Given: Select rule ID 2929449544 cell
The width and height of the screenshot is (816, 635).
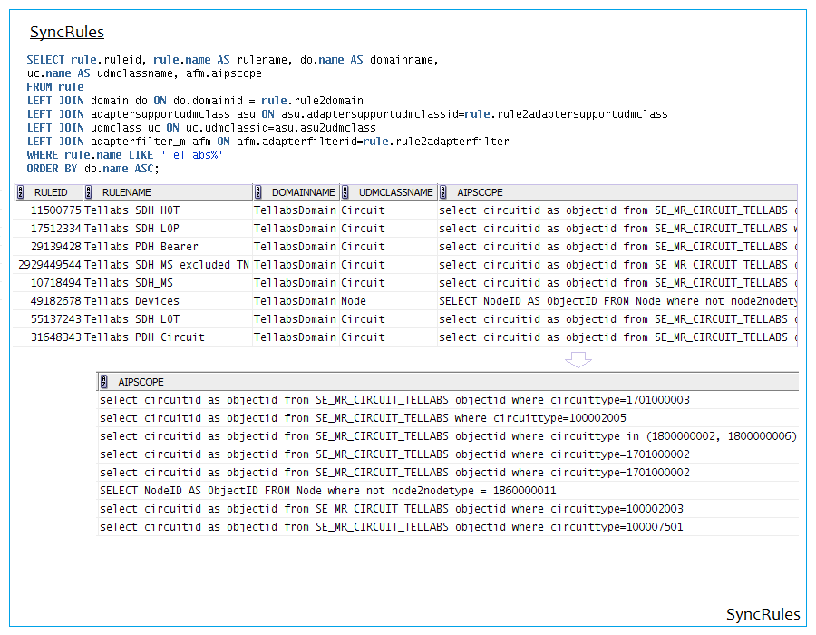Looking at the screenshot, I should 50,265.
